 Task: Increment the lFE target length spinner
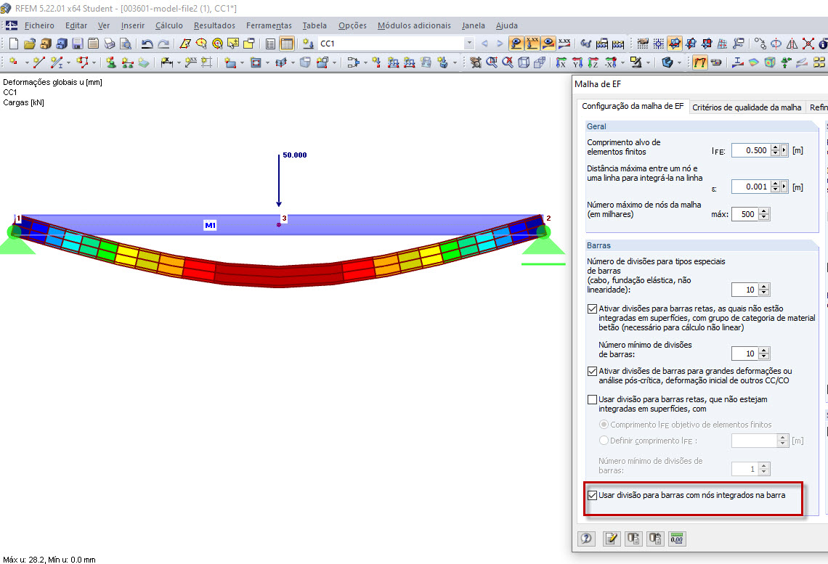pyautogui.click(x=775, y=147)
